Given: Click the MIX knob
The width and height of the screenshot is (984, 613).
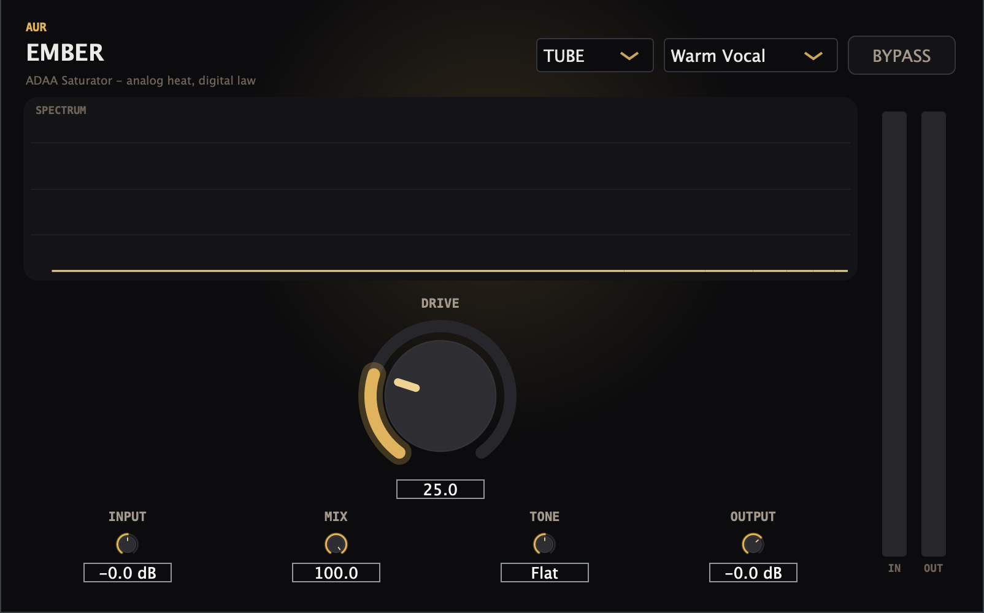Looking at the screenshot, I should coord(336,544).
